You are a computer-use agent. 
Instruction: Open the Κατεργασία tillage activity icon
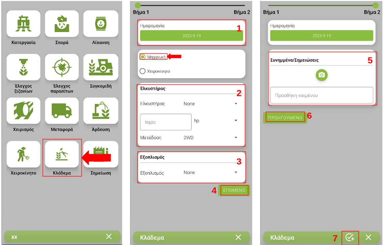pyautogui.click(x=24, y=24)
